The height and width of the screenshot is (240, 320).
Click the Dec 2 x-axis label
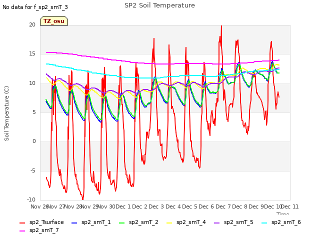coord(139,206)
